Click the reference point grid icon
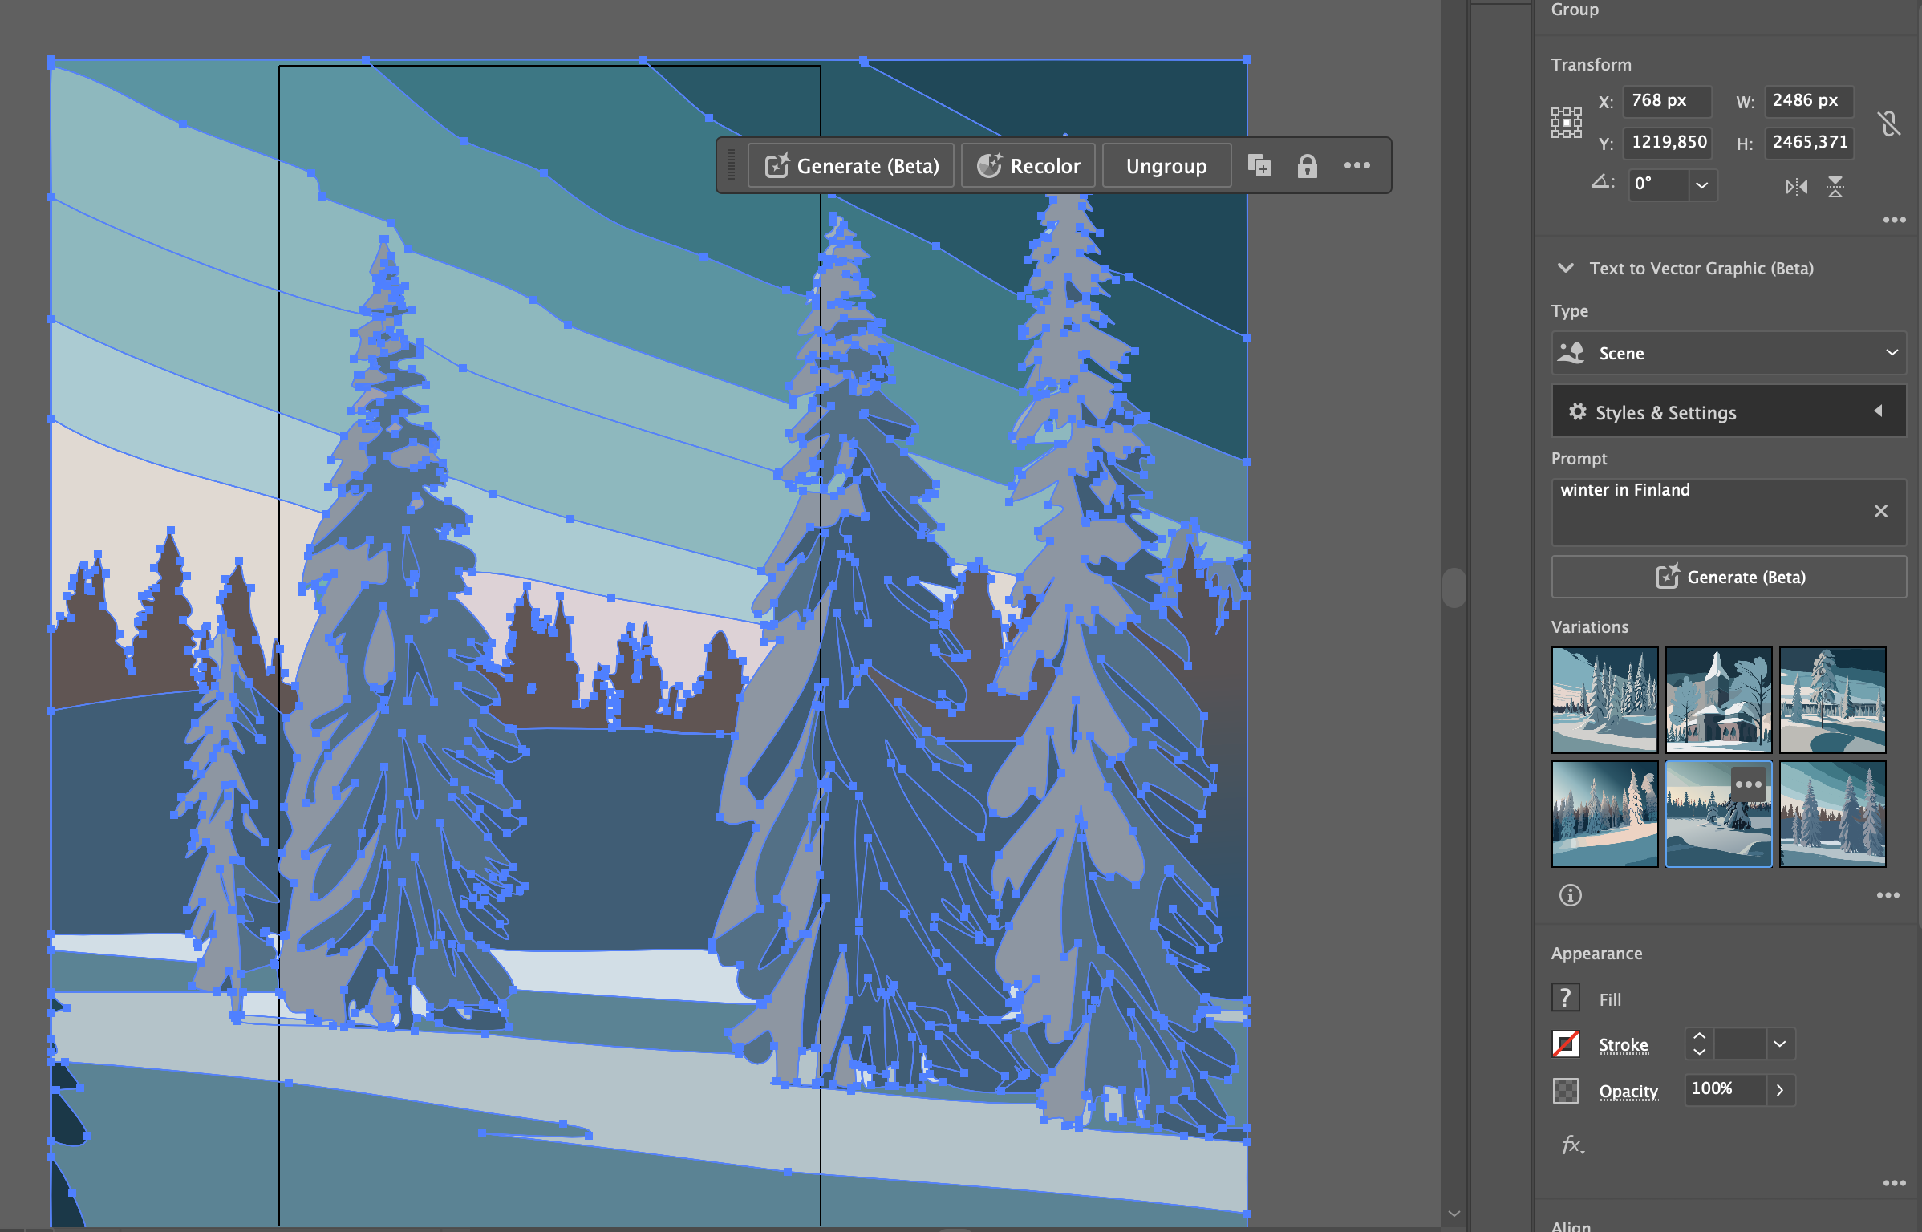The width and height of the screenshot is (1922, 1232). [1566, 123]
